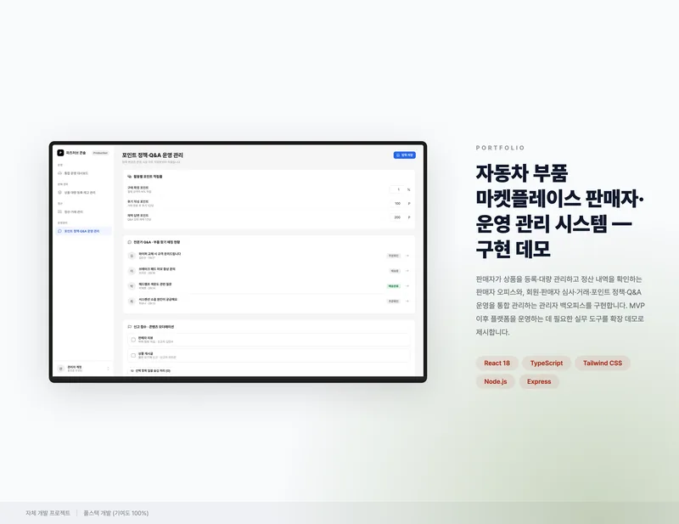This screenshot has height=524, width=679.
Task: Click the avatar of the 브레이크 패드 question row
Action: (x=132, y=271)
